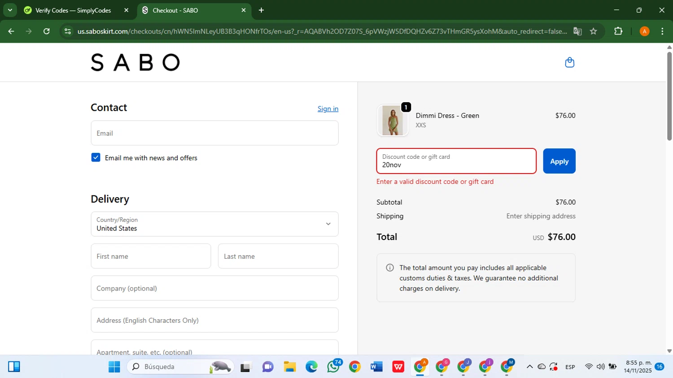Image resolution: width=673 pixels, height=378 pixels.
Task: Launch Microsoft Edge from taskbar
Action: point(311,367)
